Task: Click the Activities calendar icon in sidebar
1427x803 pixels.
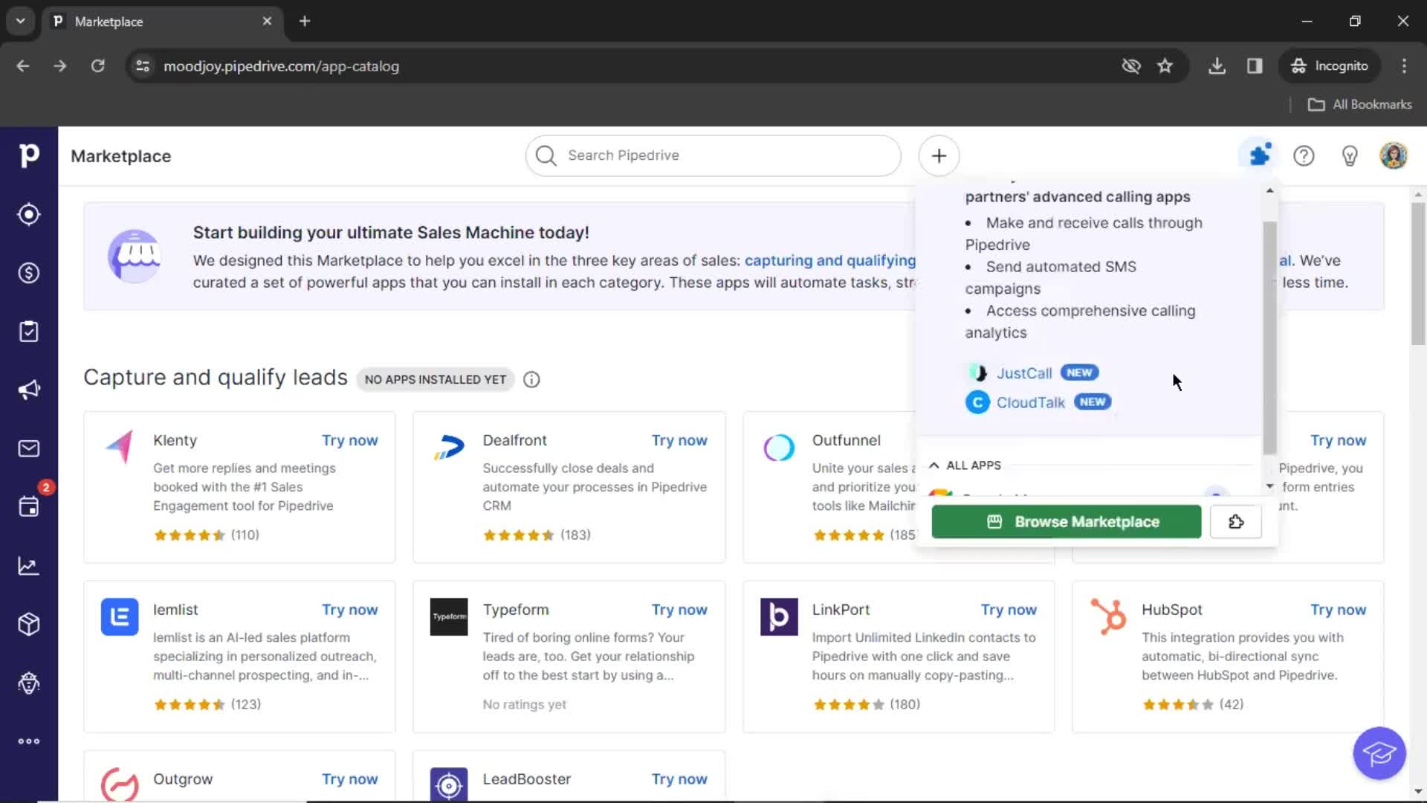Action: 28,507
